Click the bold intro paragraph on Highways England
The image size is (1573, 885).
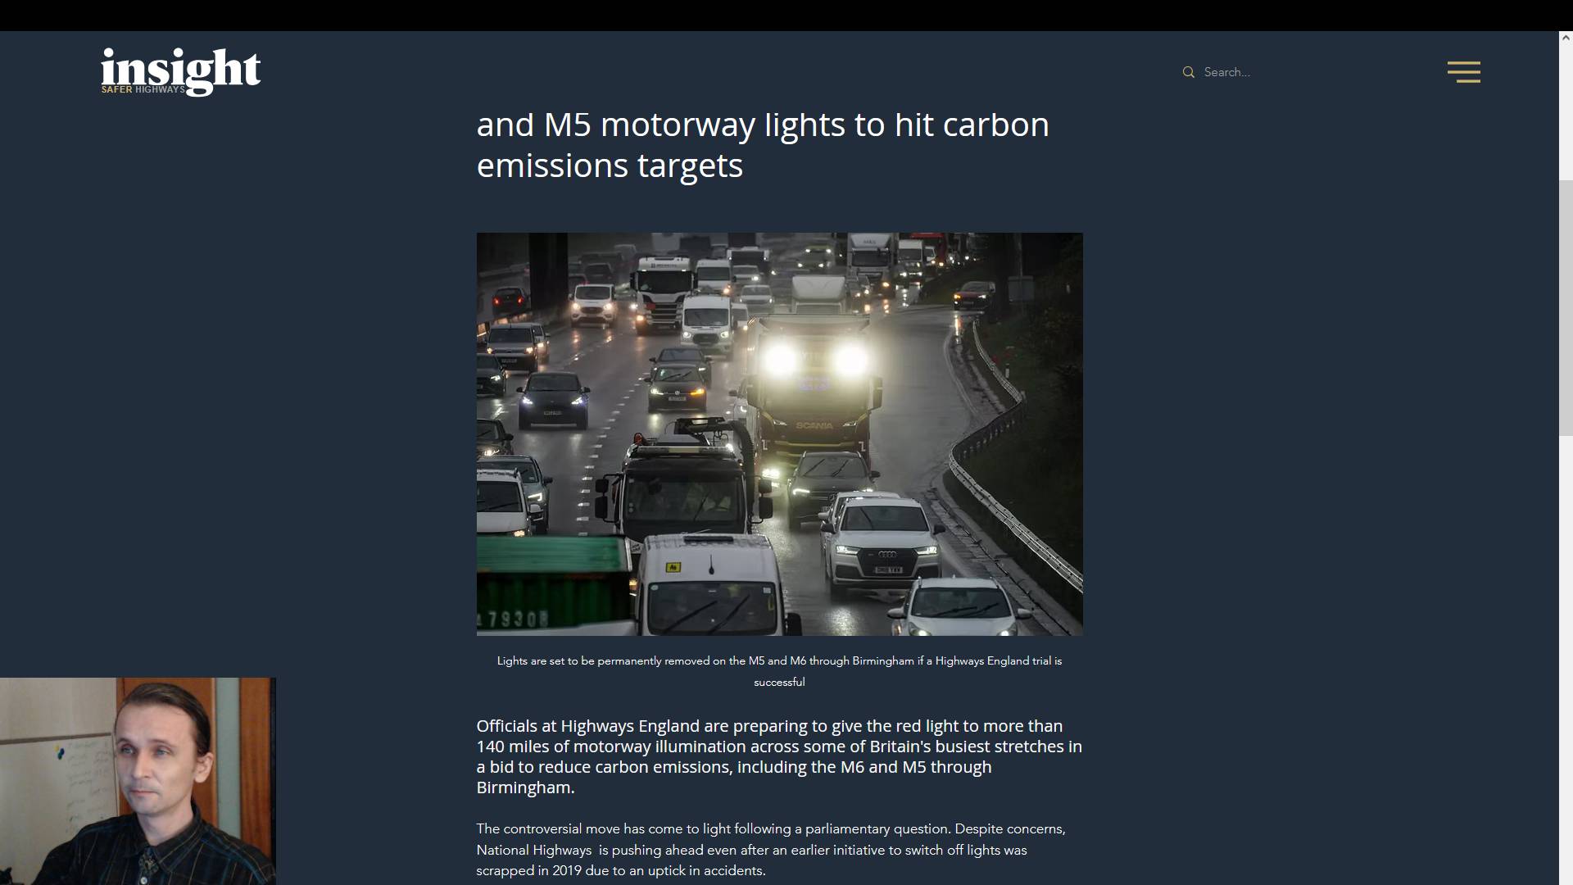tap(779, 756)
